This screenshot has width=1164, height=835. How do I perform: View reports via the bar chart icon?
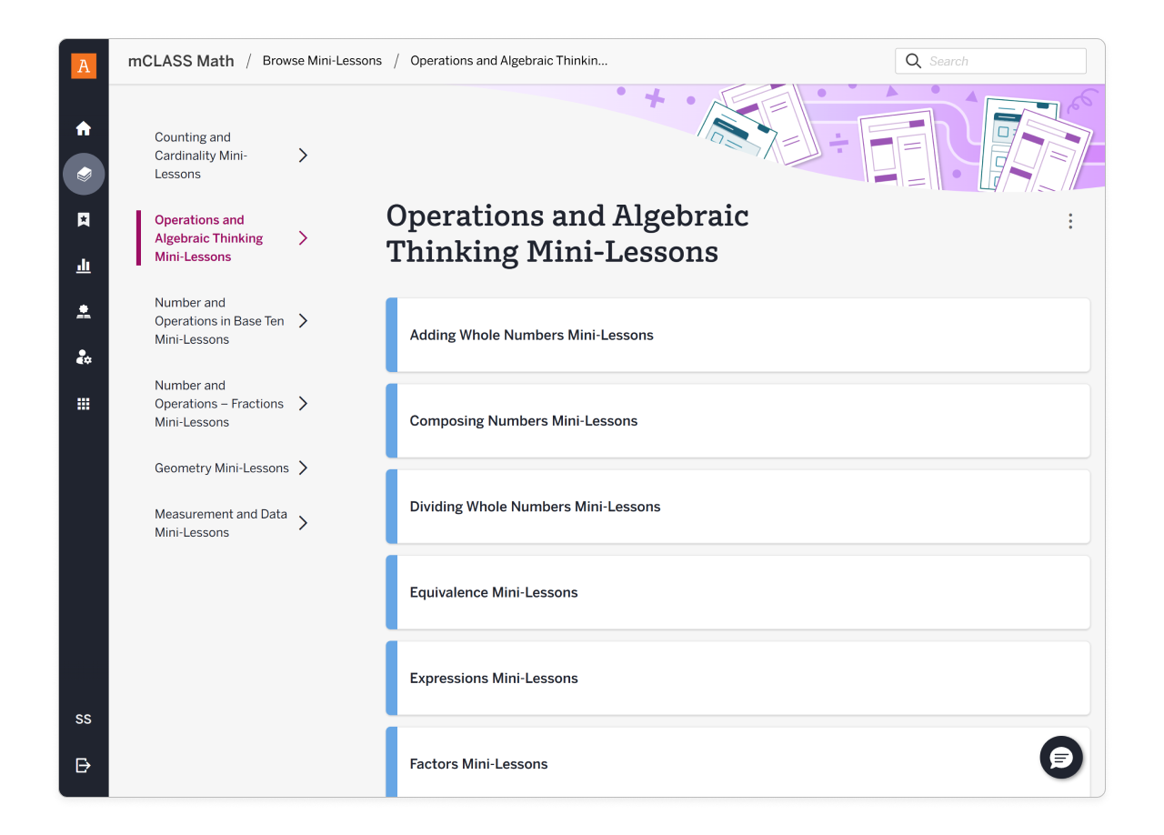pos(83,266)
